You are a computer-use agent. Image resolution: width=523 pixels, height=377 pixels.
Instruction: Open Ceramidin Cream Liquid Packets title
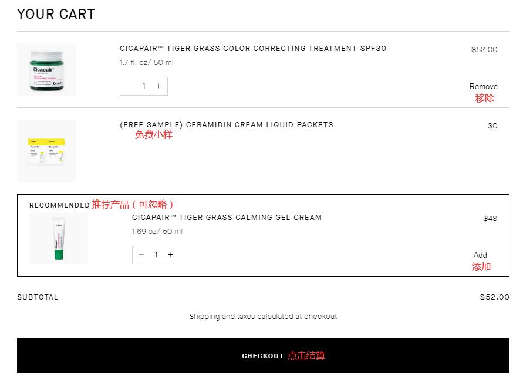(226, 124)
